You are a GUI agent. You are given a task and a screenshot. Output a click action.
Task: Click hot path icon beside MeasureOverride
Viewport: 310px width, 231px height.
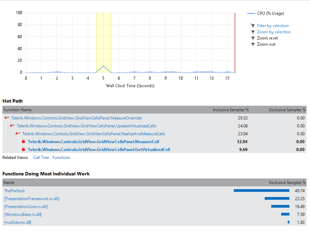pyautogui.click(x=7, y=118)
